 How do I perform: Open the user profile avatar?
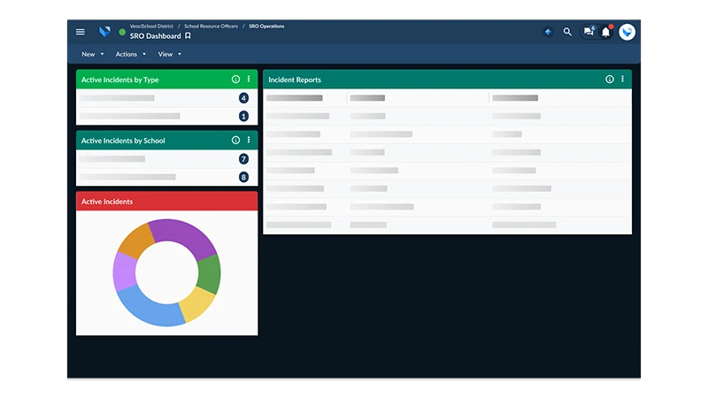point(627,32)
